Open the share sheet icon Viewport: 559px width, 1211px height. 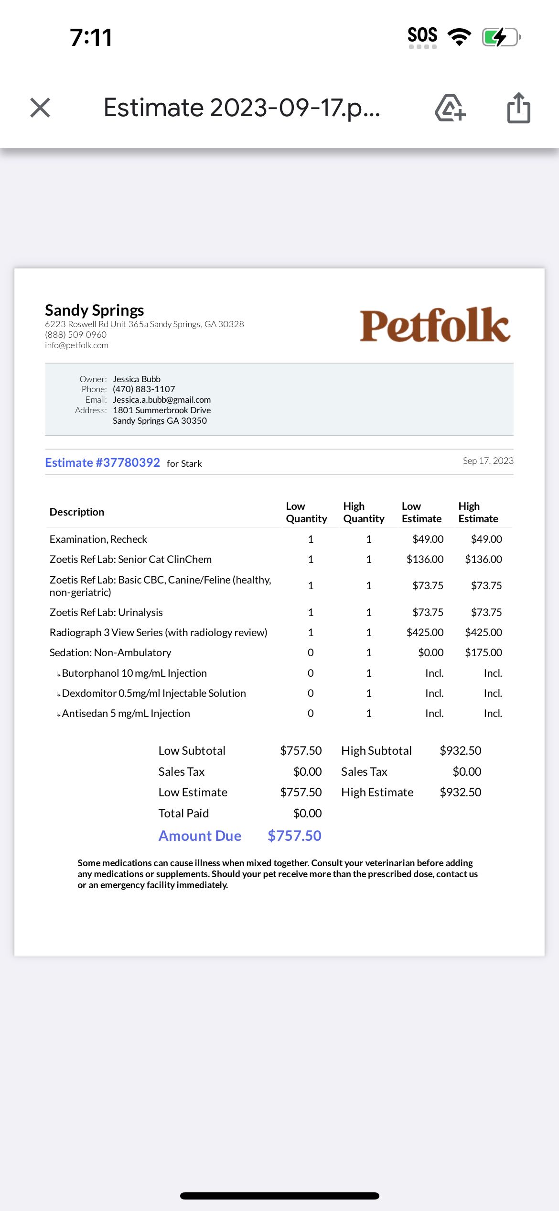click(518, 108)
